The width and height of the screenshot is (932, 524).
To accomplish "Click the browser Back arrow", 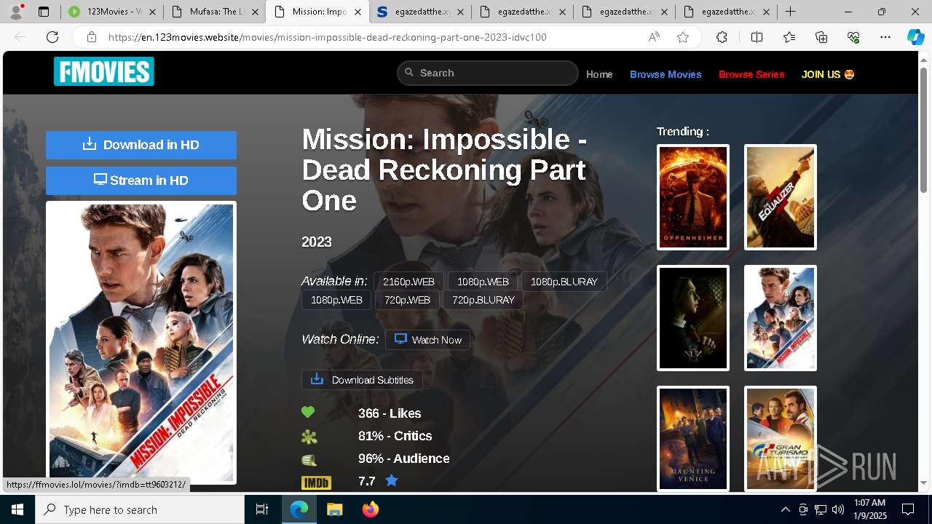I will coord(21,37).
